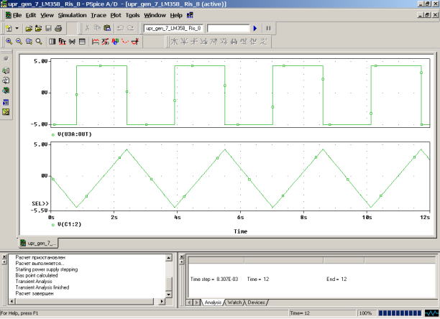Image resolution: width=440 pixels, height=319 pixels.
Task: Toggle Mark Data Points icon
Action: 125,42
